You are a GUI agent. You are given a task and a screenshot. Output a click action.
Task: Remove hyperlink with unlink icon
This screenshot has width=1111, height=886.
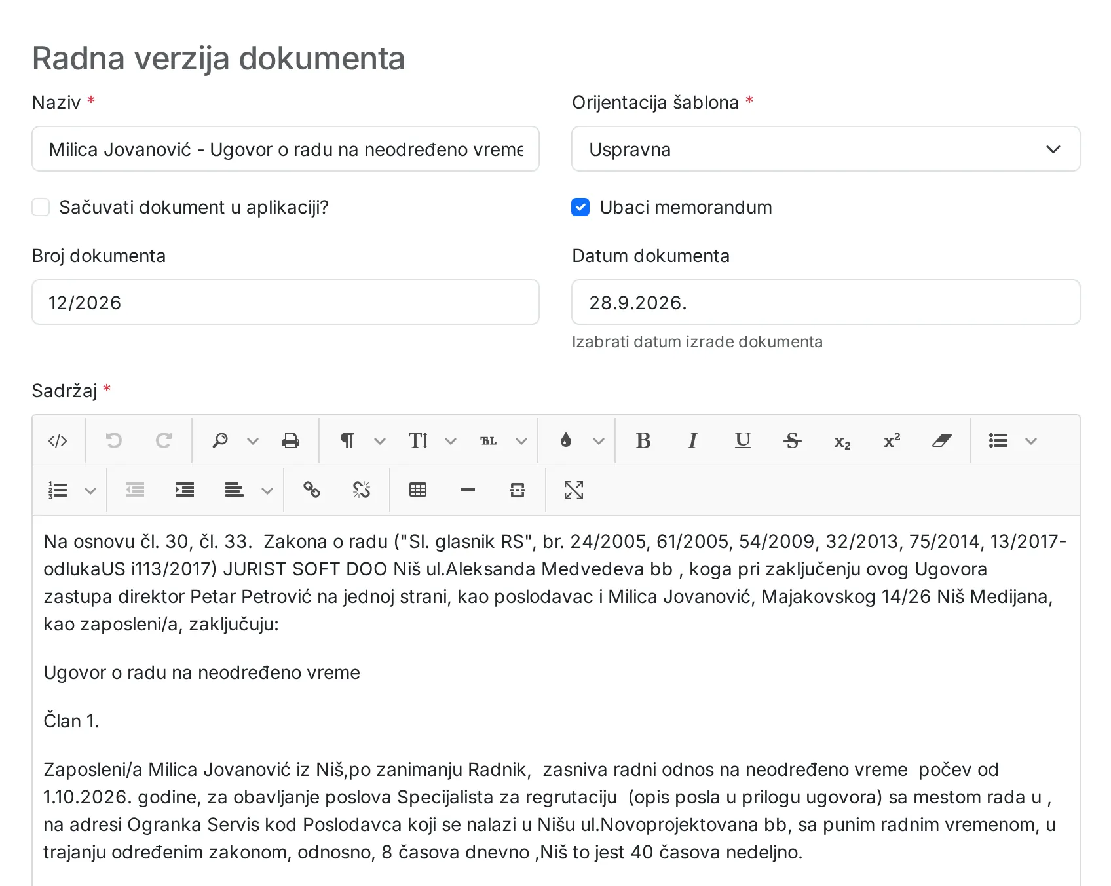click(362, 490)
